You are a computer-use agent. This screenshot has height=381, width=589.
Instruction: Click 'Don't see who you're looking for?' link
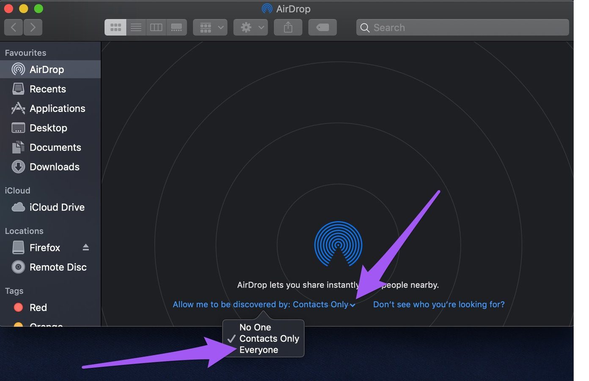click(x=439, y=305)
